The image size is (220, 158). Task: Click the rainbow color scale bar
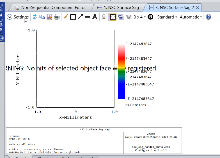tap(122, 71)
